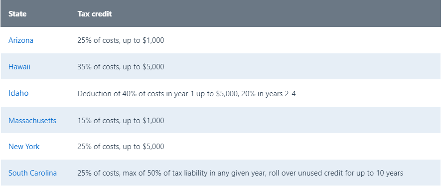This screenshot has width=445, height=192.
Task: Open the Hawaii state link
Action: point(19,67)
